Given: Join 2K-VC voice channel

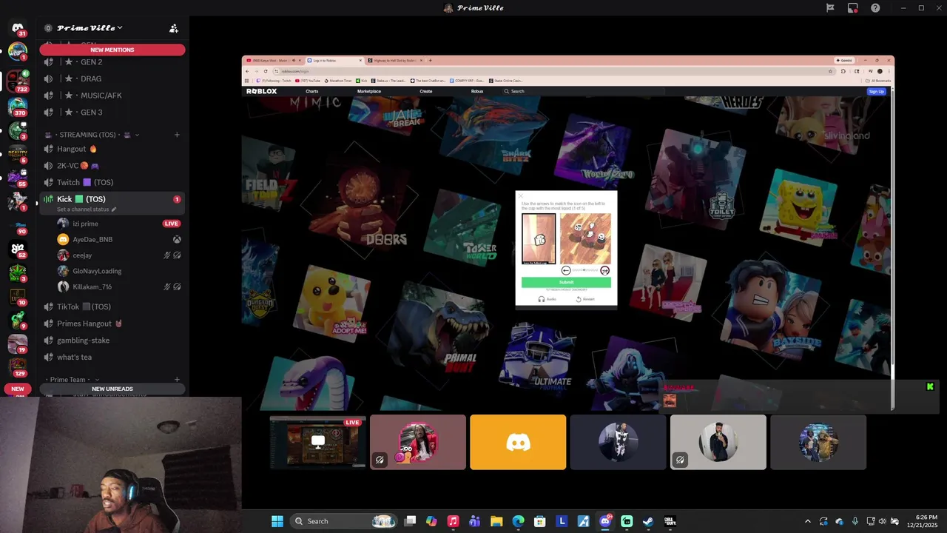Looking at the screenshot, I should [x=112, y=166].
